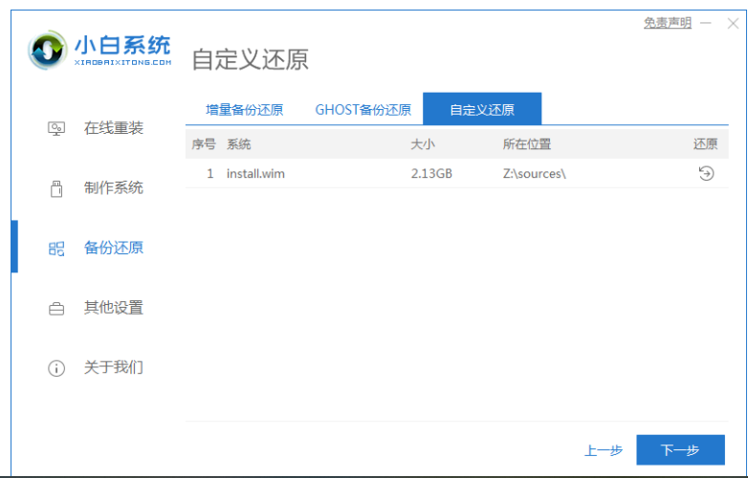
Task: Click the About Us (关于我们) info icon
Action: tap(56, 368)
